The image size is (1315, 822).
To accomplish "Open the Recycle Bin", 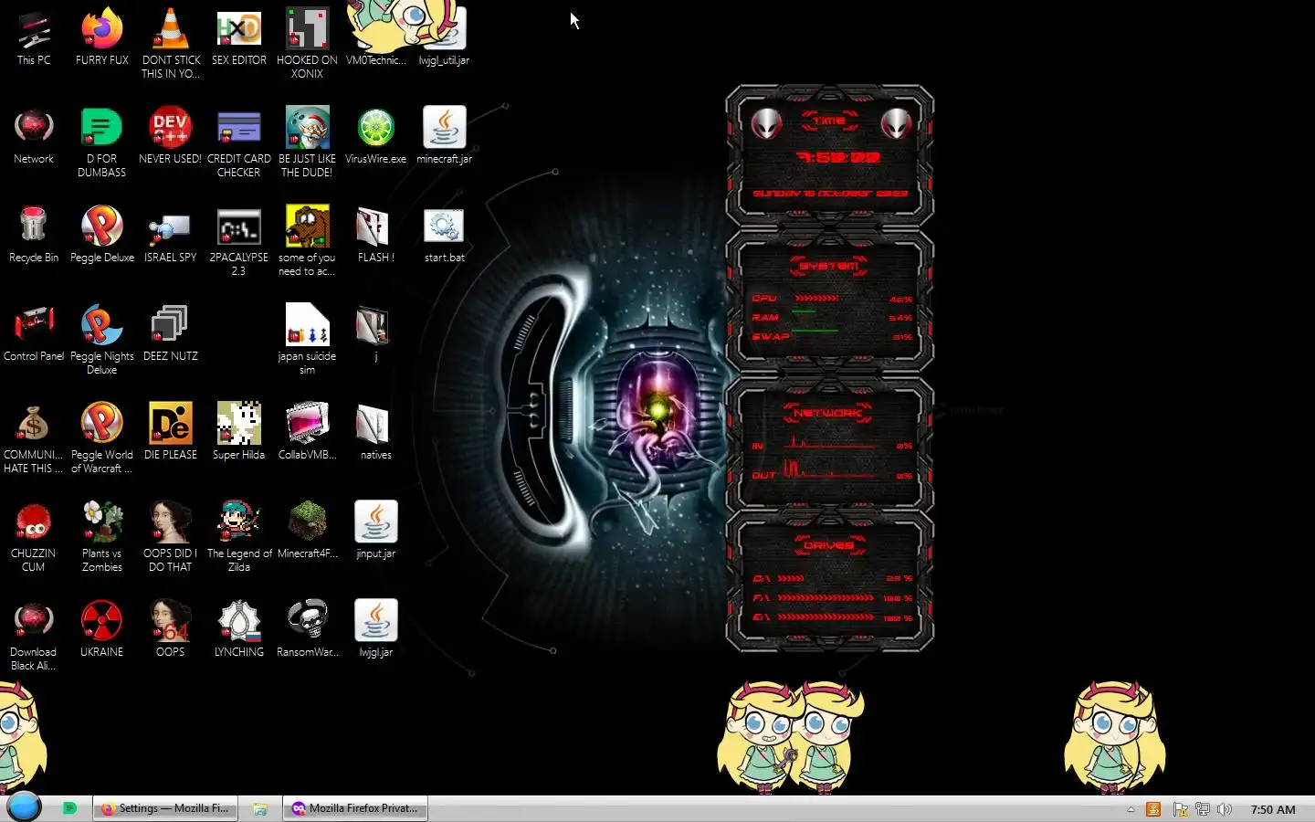I will coord(34,234).
